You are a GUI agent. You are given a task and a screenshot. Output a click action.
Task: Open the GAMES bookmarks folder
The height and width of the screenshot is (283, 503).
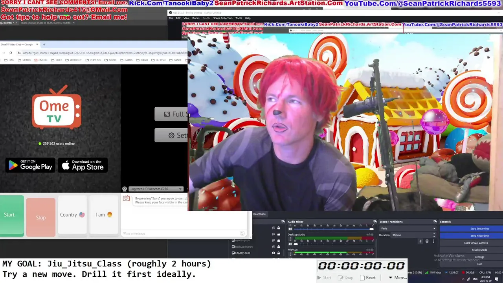(x=126, y=60)
